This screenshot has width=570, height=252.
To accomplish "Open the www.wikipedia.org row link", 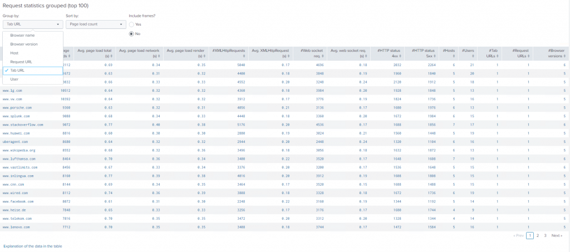I will [19, 150].
